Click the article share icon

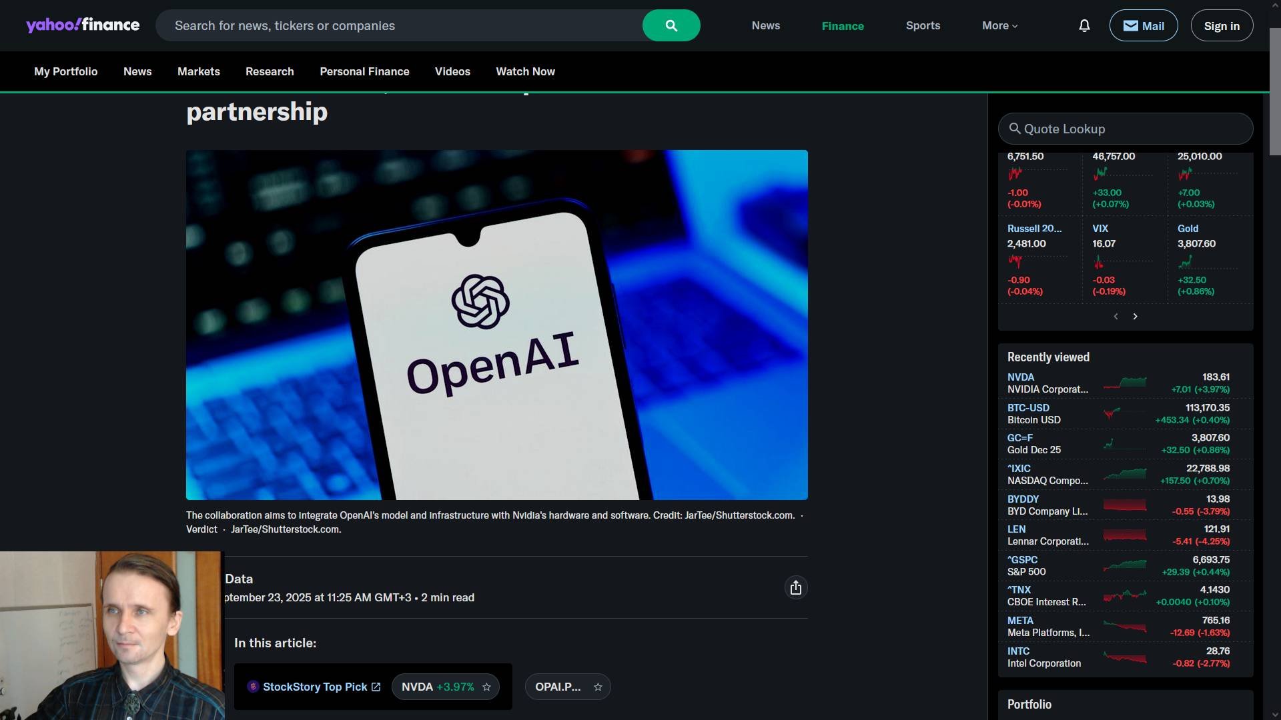[795, 588]
